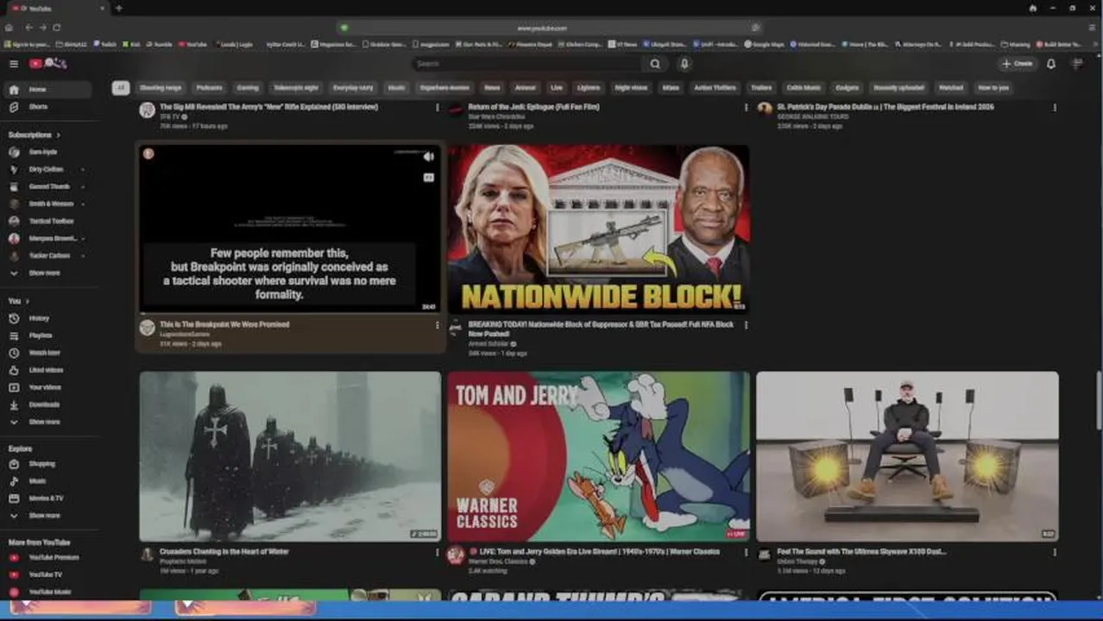Select the Gaming filter chip
This screenshot has width=1103, height=621.
click(248, 88)
